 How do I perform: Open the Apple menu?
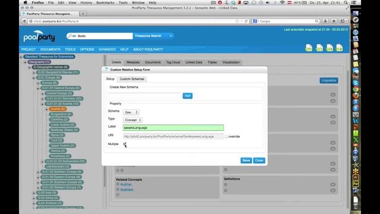(x=25, y=2)
